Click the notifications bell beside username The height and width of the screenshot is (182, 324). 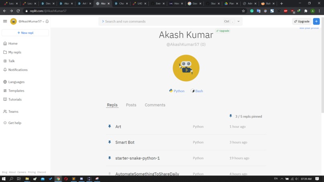click(47, 21)
